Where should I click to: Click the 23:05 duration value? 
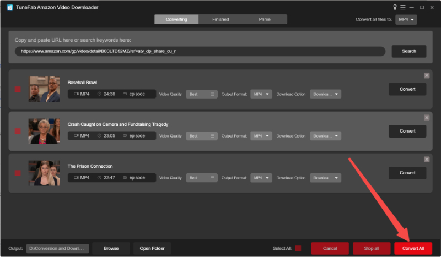tap(109, 136)
